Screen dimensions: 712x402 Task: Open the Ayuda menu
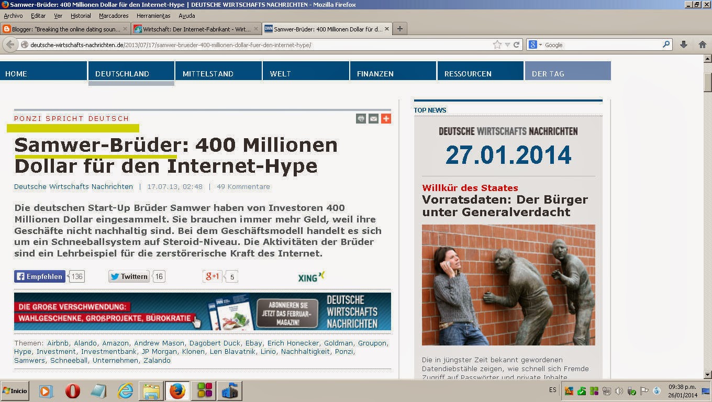[186, 16]
